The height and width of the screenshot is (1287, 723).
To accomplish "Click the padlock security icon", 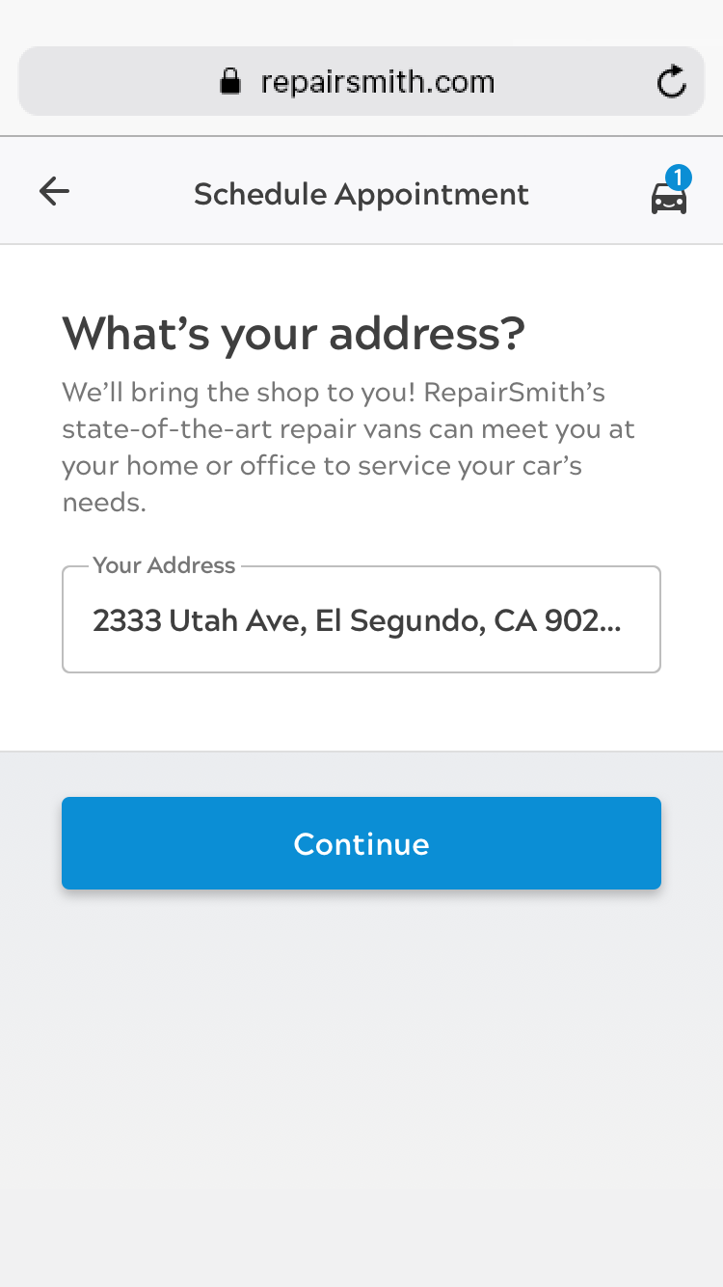I will click(x=229, y=82).
